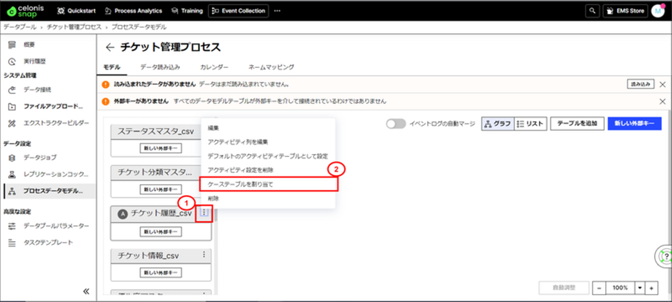Image resolution: width=672 pixels, height=302 pixels.
Task: Dismiss the 外部キーがありません warning
Action: pyautogui.click(x=662, y=101)
